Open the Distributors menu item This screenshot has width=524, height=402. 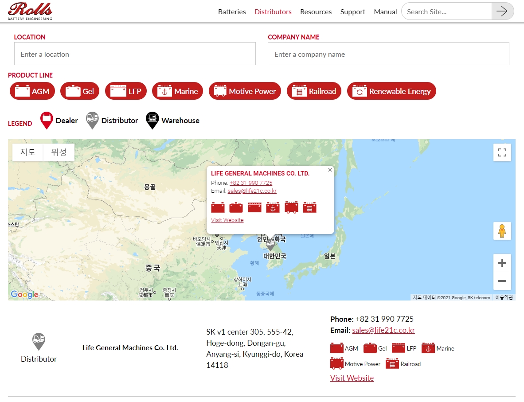(x=273, y=12)
